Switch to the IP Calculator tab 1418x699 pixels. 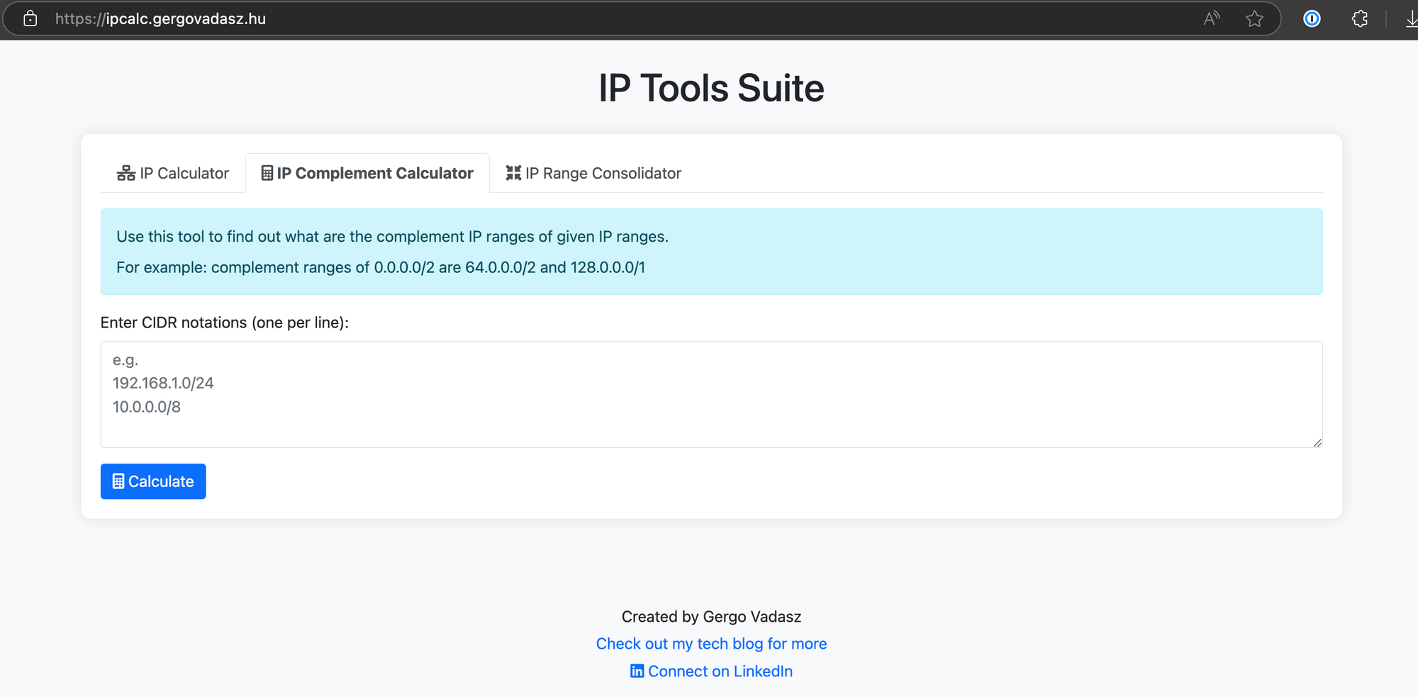[x=173, y=173]
